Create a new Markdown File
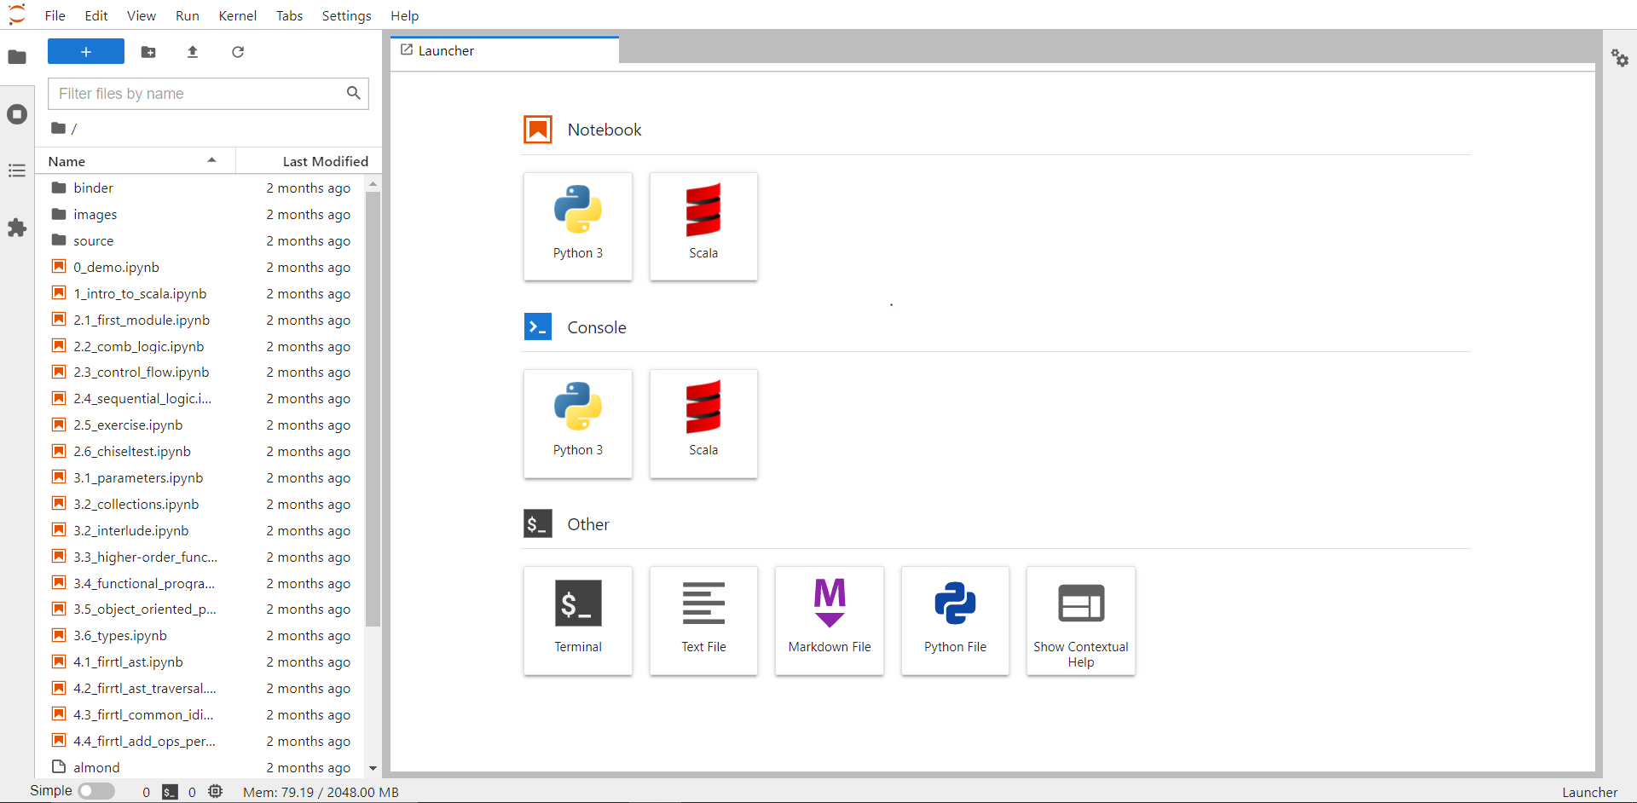Image resolution: width=1637 pixels, height=803 pixels. pyautogui.click(x=830, y=621)
